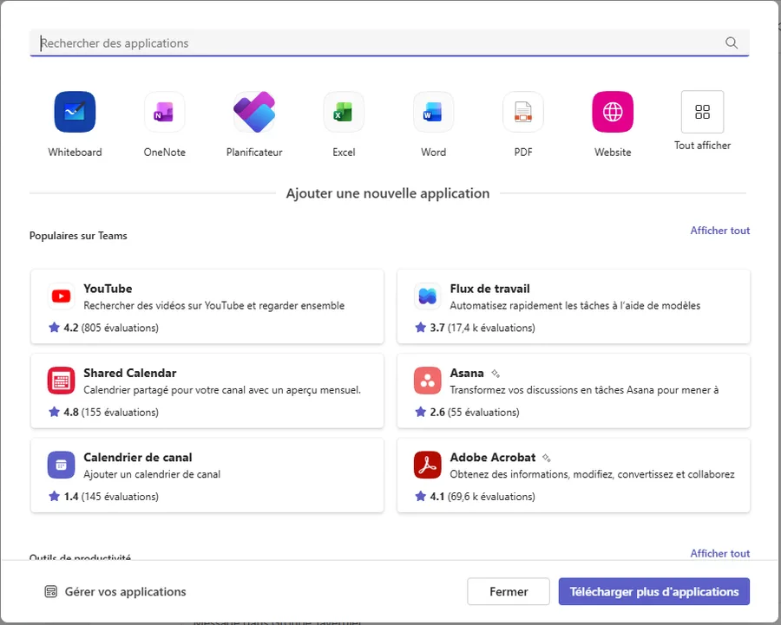Click the OneNote label text
Viewport: 781px width, 625px height.
(164, 153)
